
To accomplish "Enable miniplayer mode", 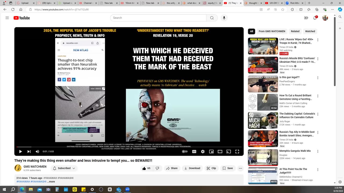I will point(212,151).
